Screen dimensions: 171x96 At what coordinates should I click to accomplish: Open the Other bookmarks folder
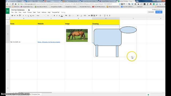coord(160,7)
